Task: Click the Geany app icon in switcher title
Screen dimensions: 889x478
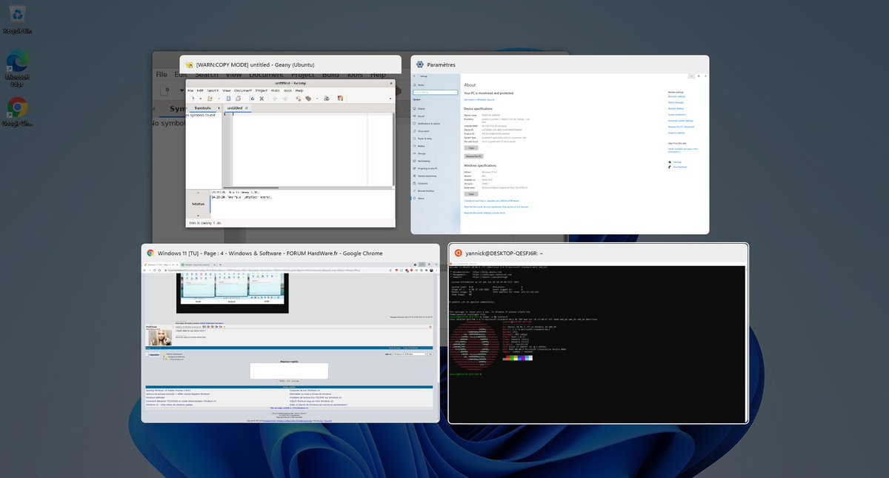Action: (x=190, y=64)
